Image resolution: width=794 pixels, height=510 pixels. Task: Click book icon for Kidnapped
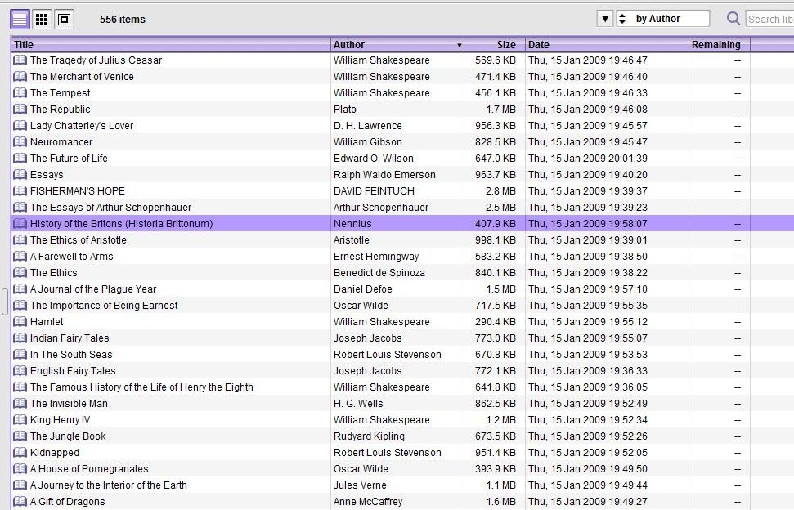20,453
